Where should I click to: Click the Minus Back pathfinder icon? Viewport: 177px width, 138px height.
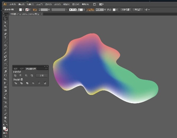pos(45,83)
